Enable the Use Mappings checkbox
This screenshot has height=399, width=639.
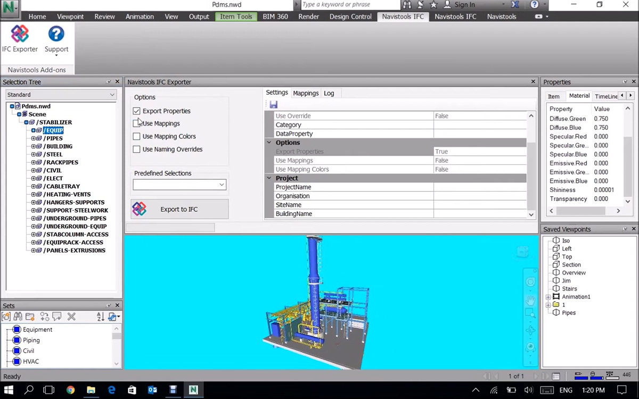click(x=137, y=123)
